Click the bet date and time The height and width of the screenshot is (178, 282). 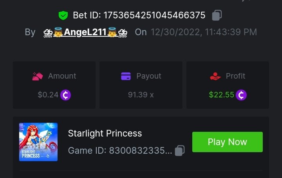tap(204, 32)
